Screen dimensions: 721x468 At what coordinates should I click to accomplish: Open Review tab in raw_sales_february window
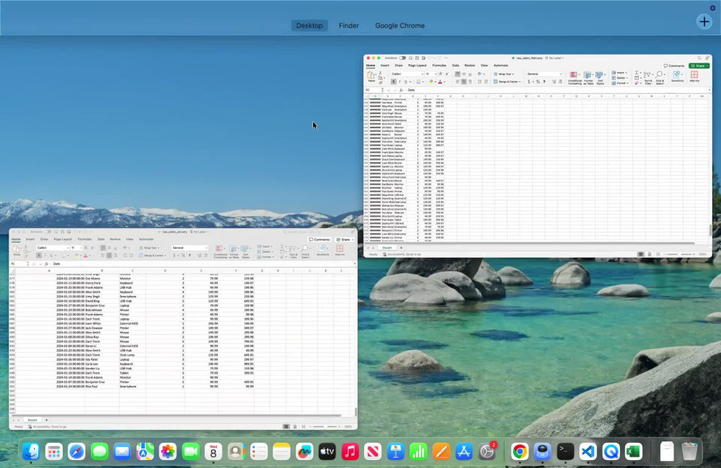coord(469,66)
